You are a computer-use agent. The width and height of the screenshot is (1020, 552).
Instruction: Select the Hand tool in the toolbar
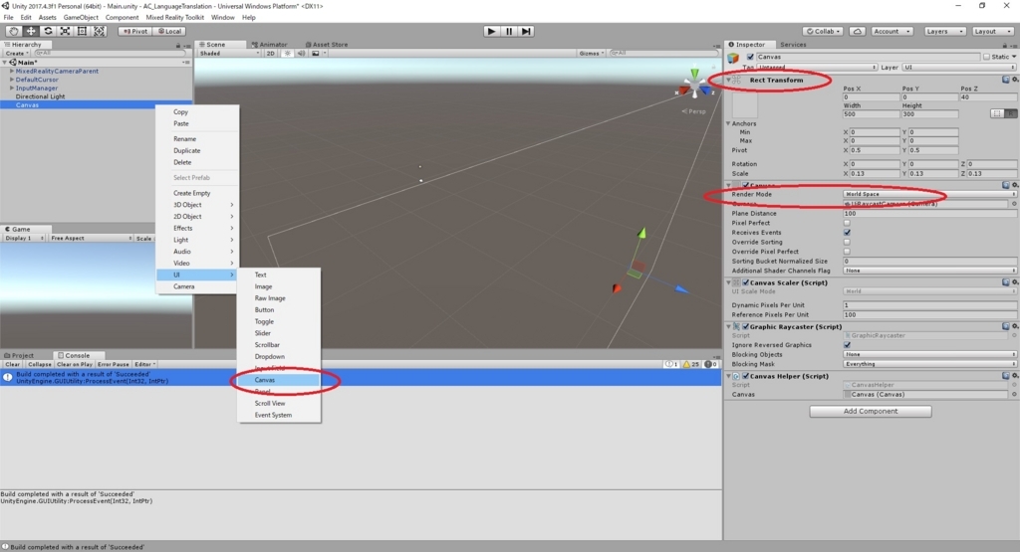(x=13, y=31)
